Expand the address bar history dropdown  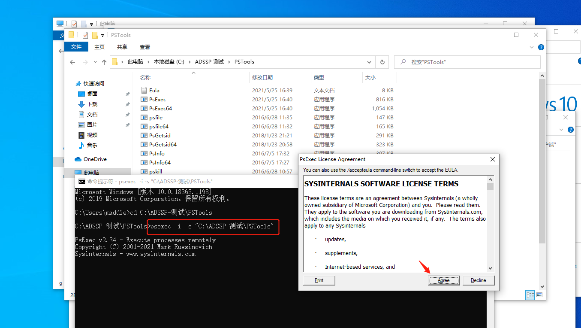pyautogui.click(x=369, y=62)
